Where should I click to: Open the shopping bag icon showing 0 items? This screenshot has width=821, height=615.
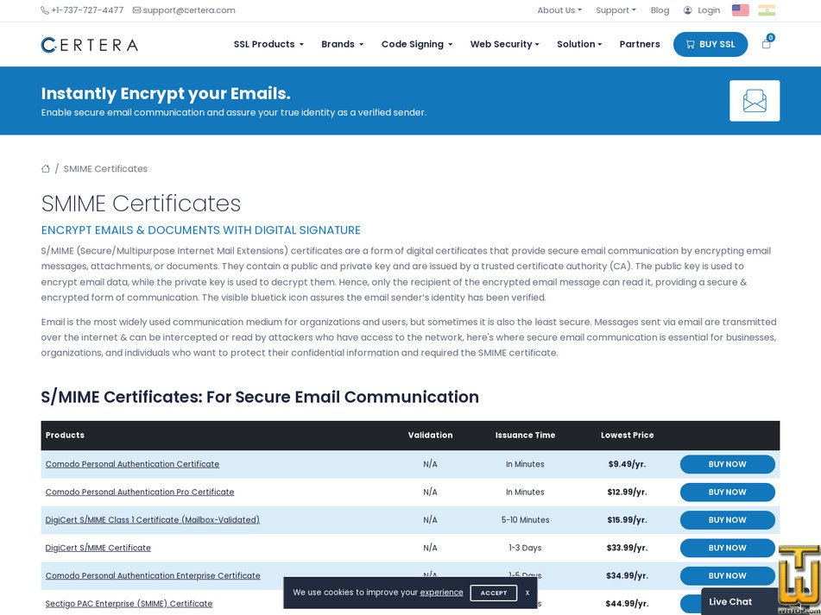(765, 43)
